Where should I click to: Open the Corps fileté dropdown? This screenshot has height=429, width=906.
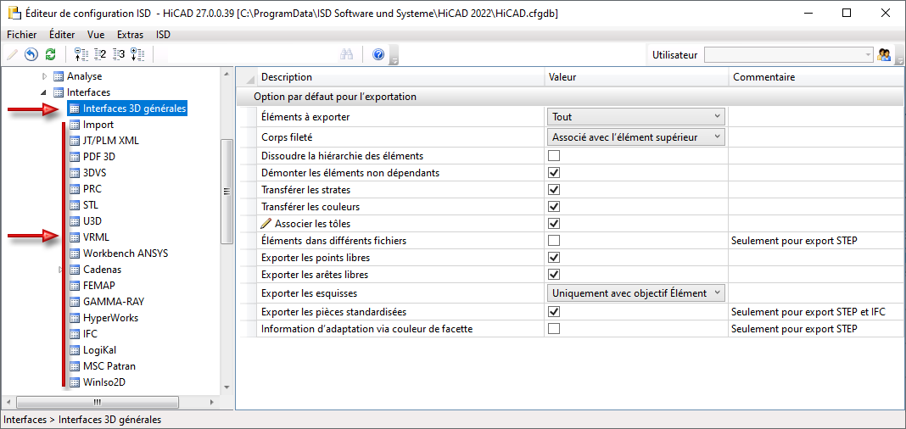(636, 136)
